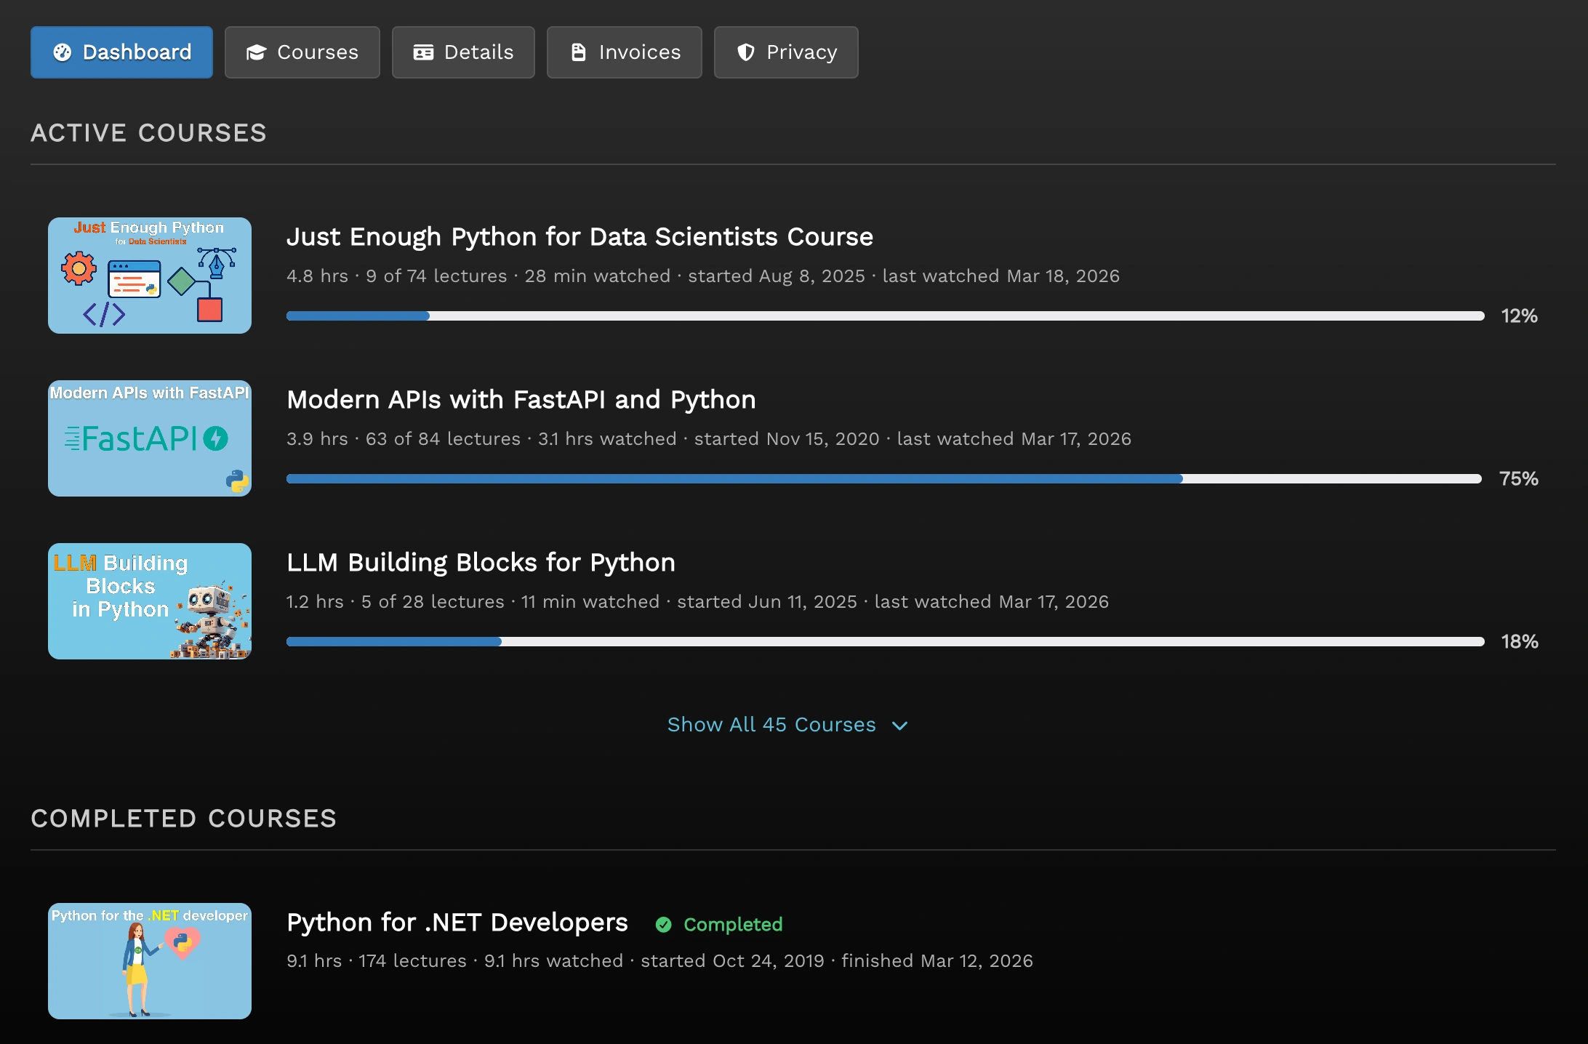
Task: Click the green checkmark on the Completed badge
Action: pyautogui.click(x=664, y=925)
